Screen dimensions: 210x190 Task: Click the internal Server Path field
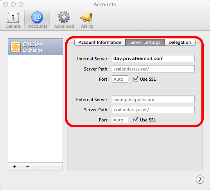tap(153, 69)
